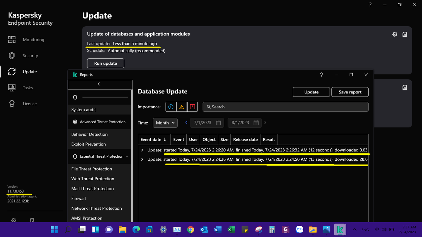This screenshot has height=237, width=422.
Task: Click the Event column header
Action: (179, 140)
